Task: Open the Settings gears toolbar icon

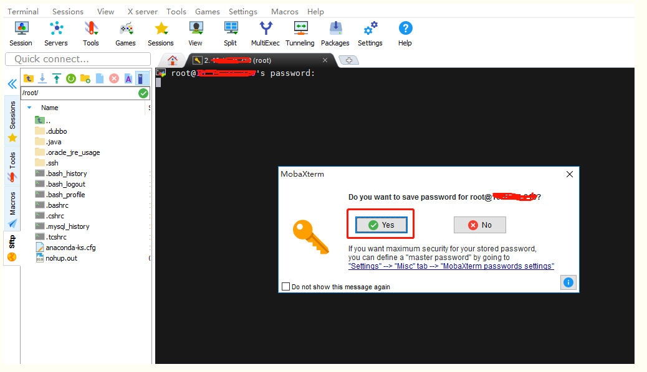Action: 370,34
